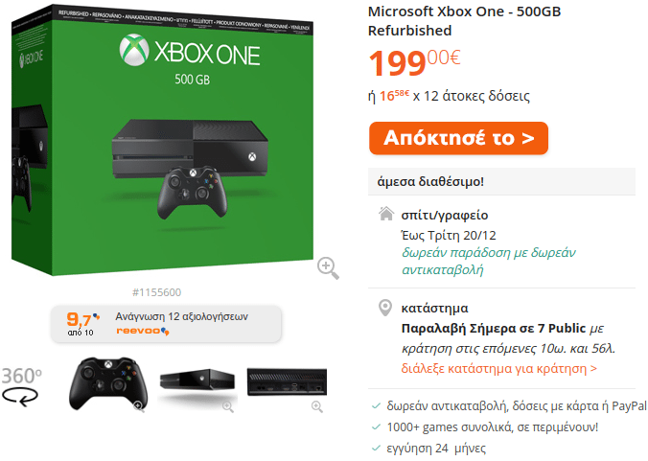The width and height of the screenshot is (648, 461).
Task: Zoom main product image with magnifier icon
Action: point(328,268)
